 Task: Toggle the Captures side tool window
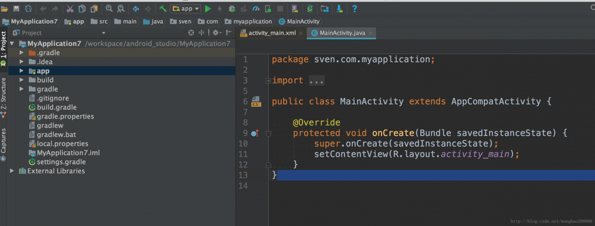pos(3,144)
